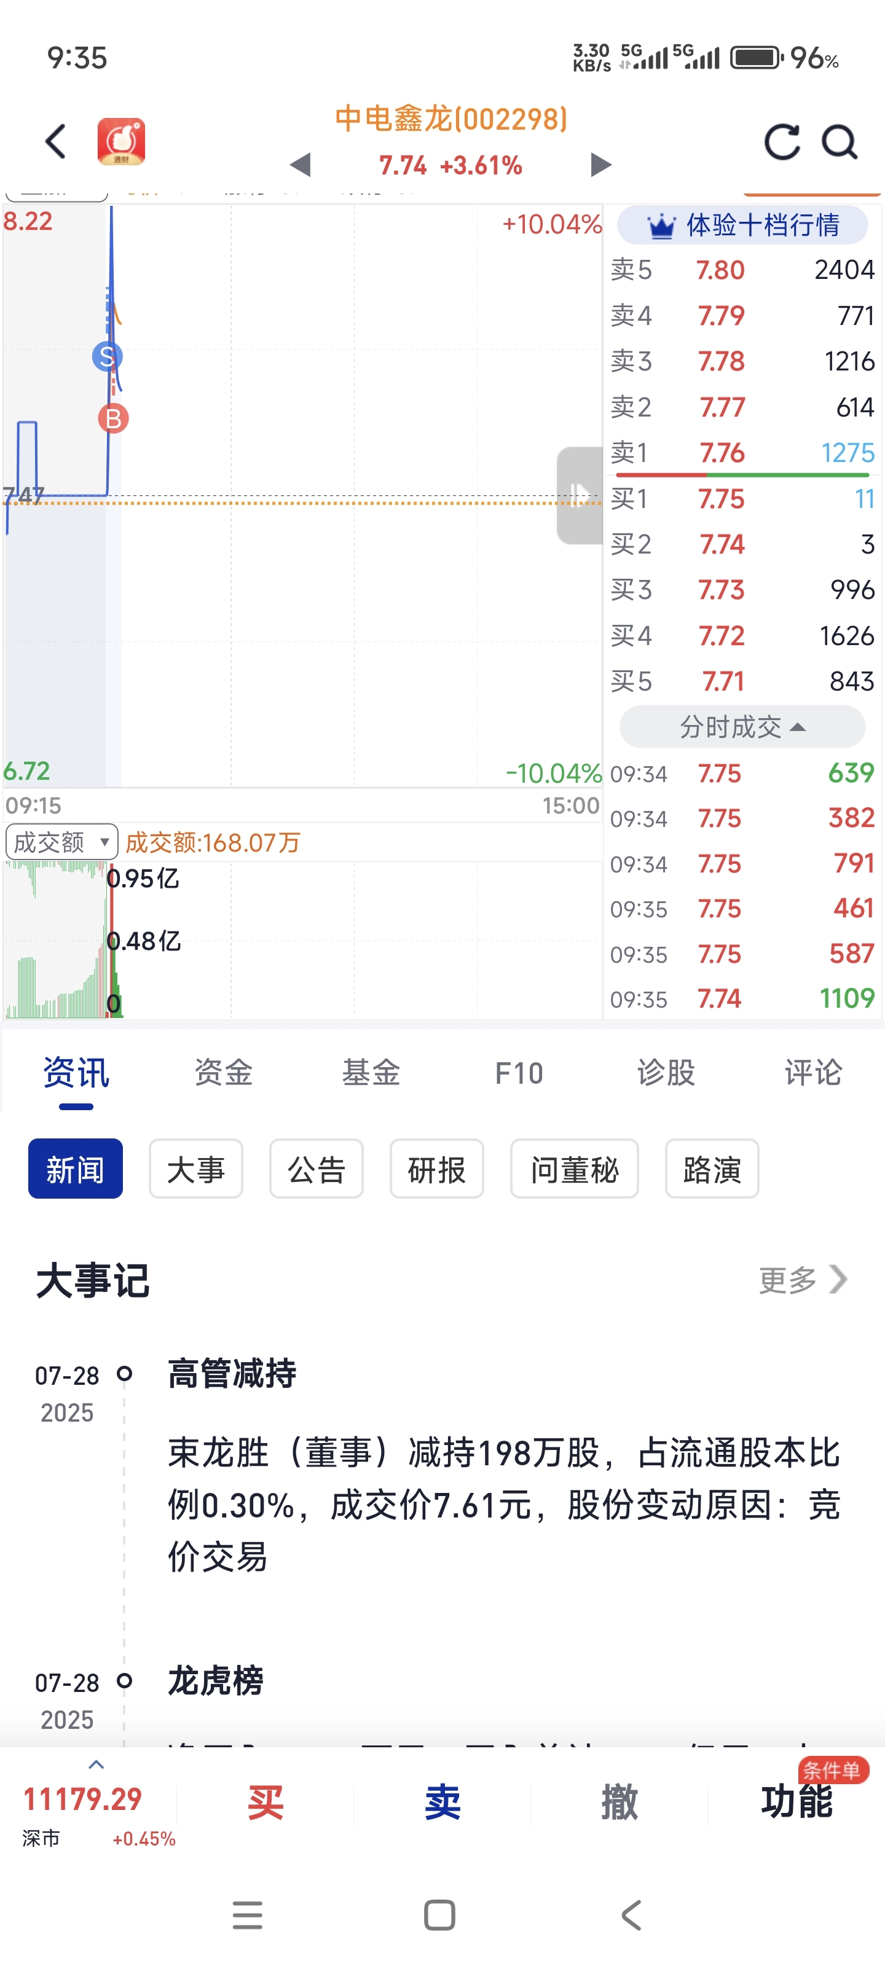
Task: Tap the blue 卖 sell button
Action: coord(442,1803)
